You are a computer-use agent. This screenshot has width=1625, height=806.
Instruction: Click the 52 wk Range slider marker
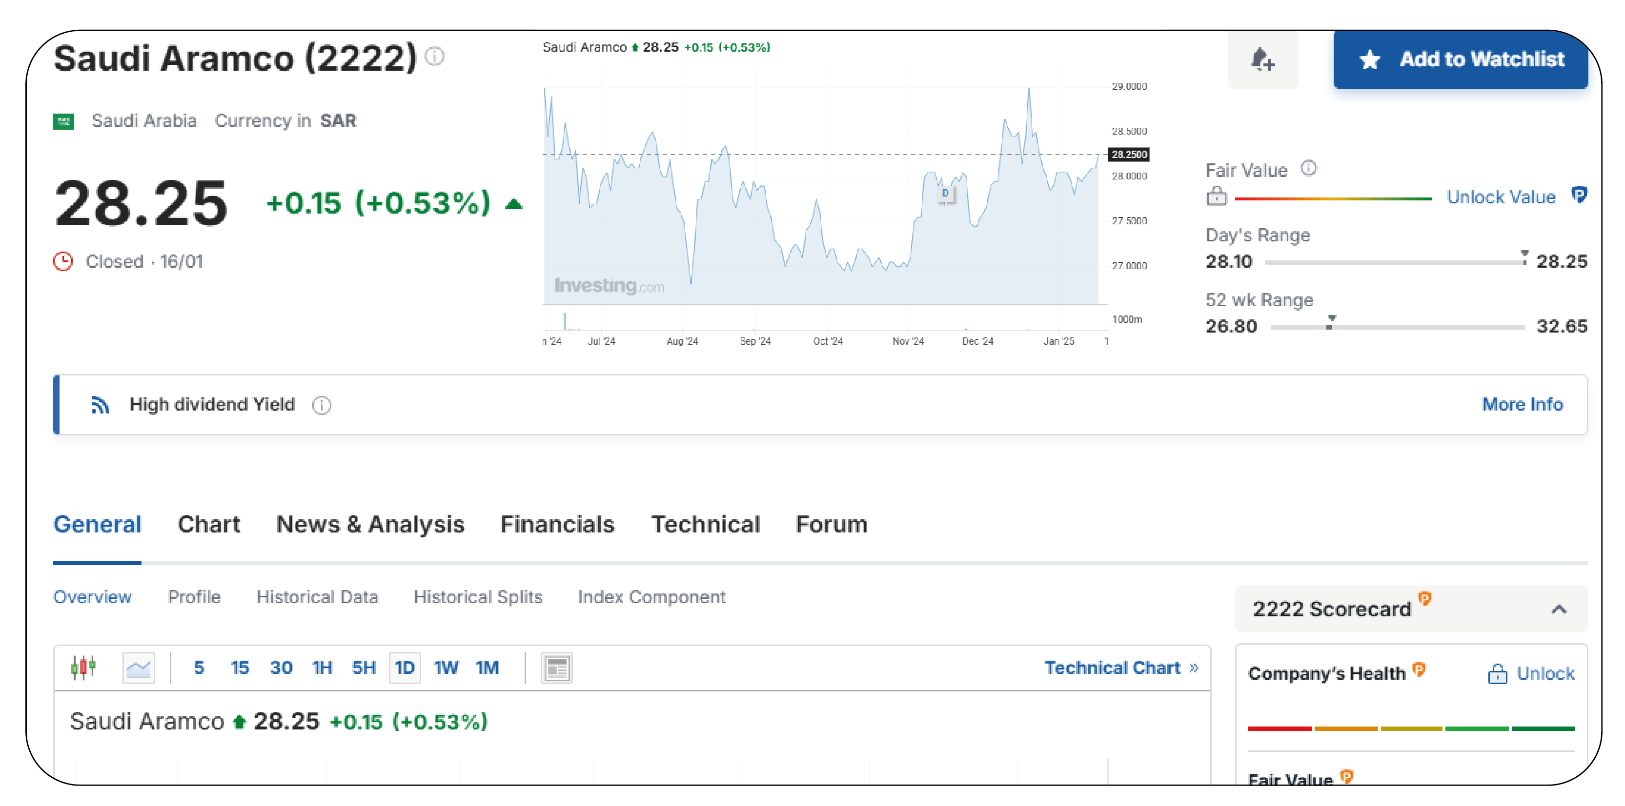click(1331, 322)
